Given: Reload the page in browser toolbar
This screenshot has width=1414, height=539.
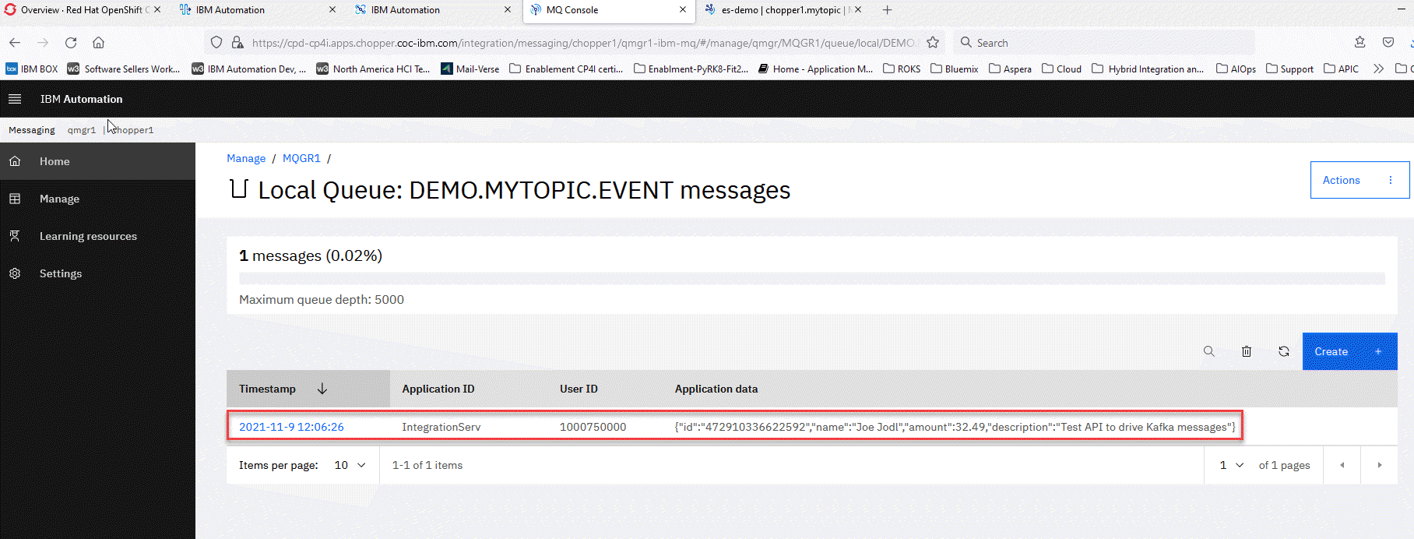Looking at the screenshot, I should 71,43.
